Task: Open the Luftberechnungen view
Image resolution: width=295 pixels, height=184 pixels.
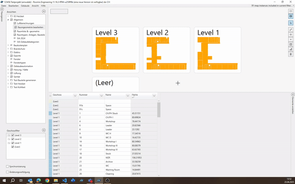Action: coord(25,23)
